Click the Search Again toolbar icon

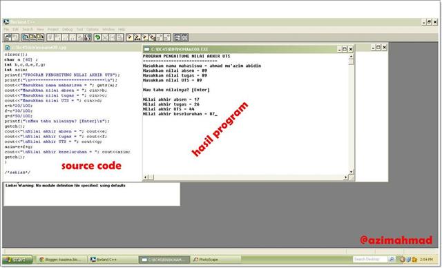(32, 37)
